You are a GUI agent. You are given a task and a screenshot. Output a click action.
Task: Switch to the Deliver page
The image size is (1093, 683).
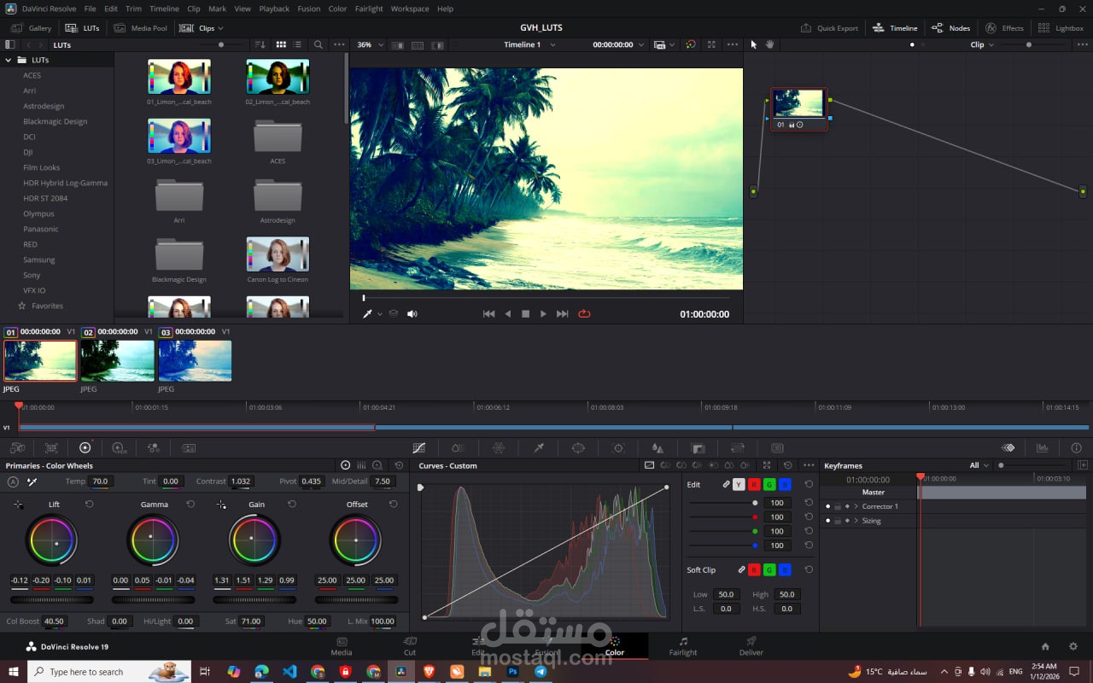click(751, 646)
